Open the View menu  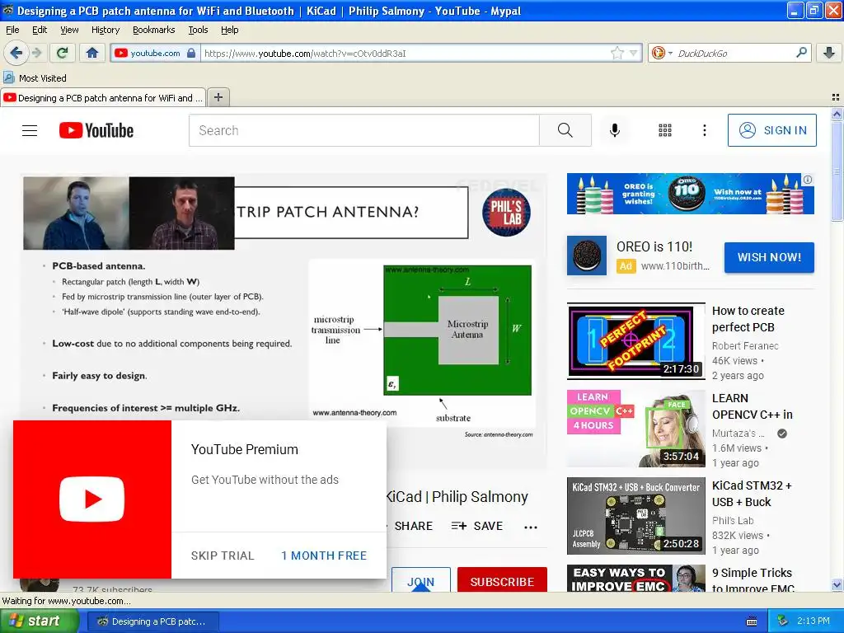(x=69, y=30)
